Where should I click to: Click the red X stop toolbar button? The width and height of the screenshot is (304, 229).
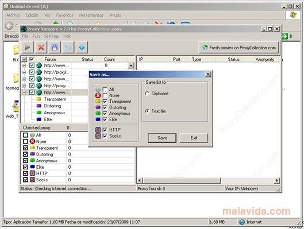(x=41, y=47)
